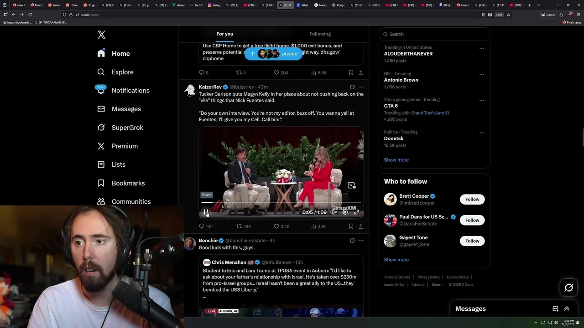Open Grok actions on the Bonchie post
This screenshot has width=584, height=328.
pyautogui.click(x=352, y=241)
